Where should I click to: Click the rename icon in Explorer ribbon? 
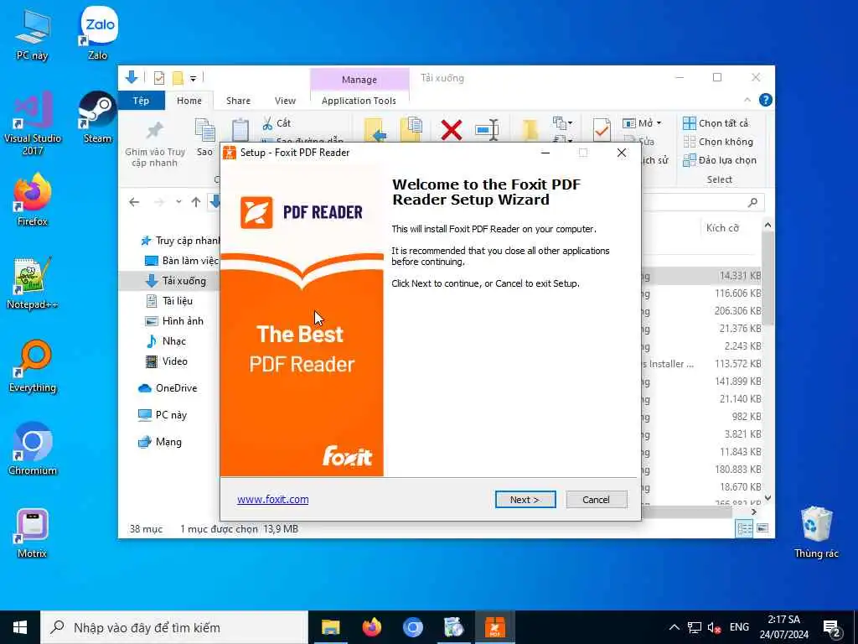pos(487,130)
